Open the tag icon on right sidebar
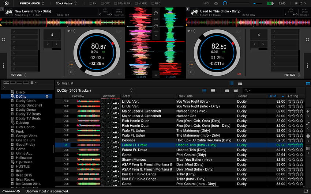311x194 pixels. click(x=308, y=111)
